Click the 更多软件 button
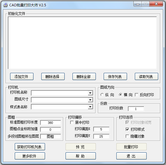 coord(30,156)
